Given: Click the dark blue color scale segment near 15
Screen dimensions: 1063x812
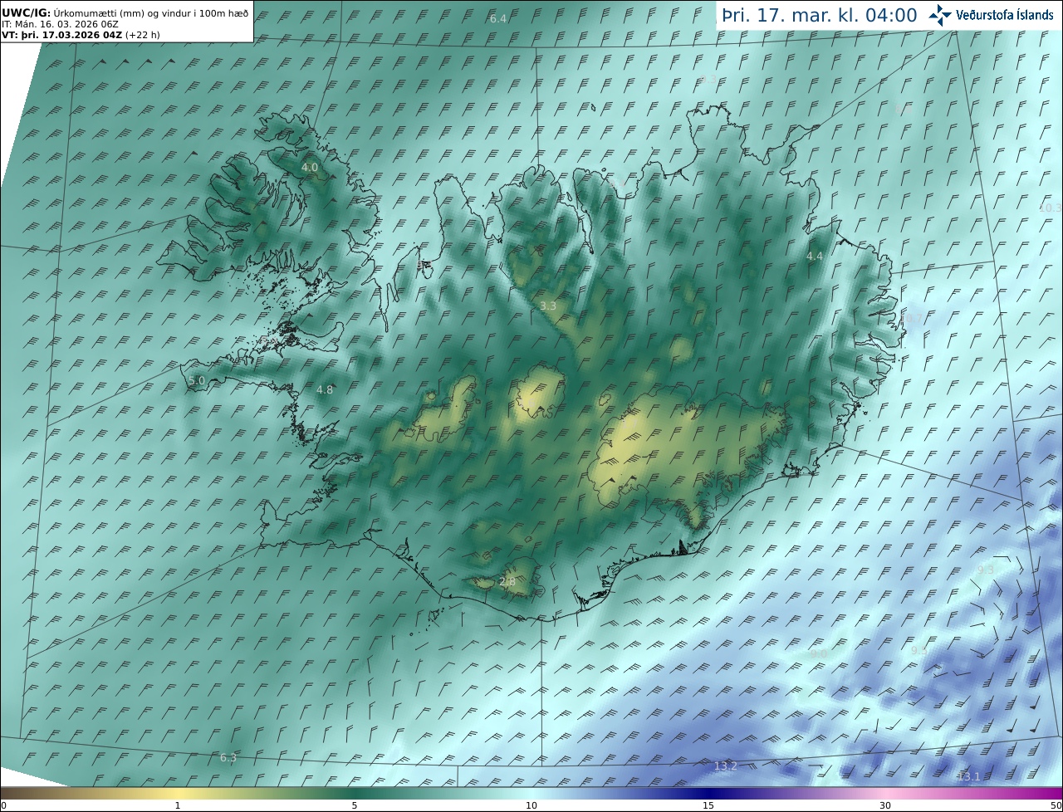Looking at the screenshot, I should tap(708, 793).
